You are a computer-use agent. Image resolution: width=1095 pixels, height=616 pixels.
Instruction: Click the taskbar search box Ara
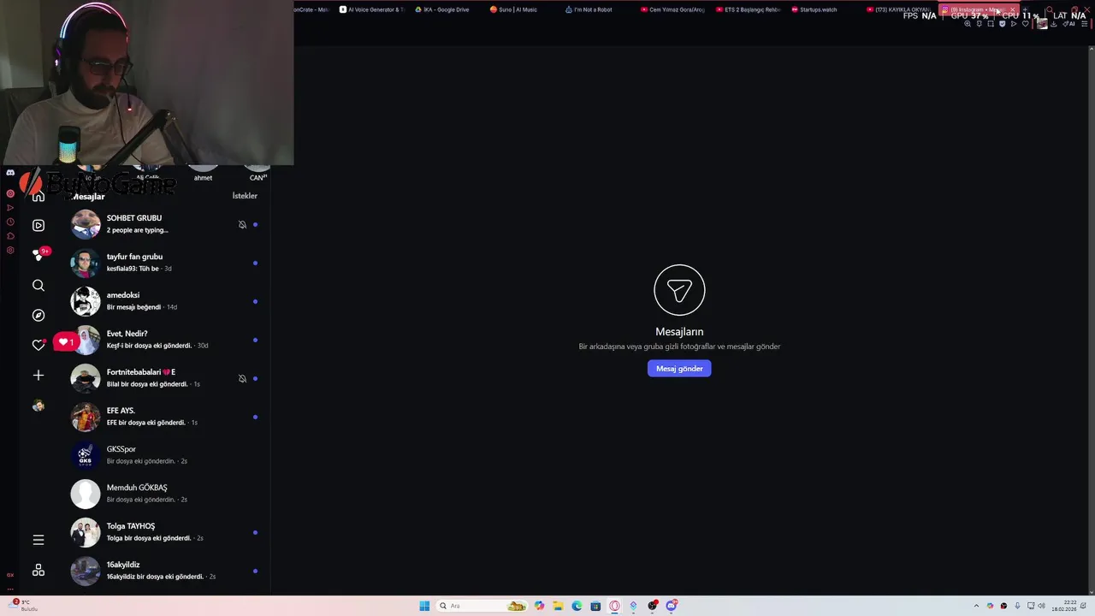coord(482,606)
